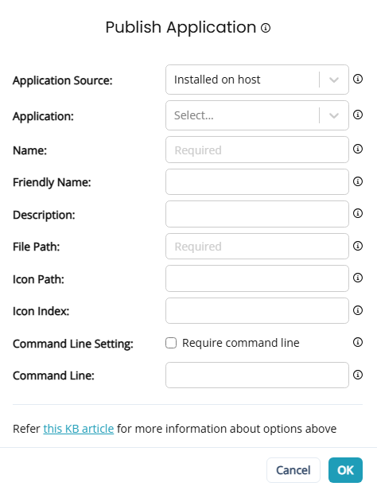377x494 pixels.
Task: Click info icon beside Description field
Action: (x=358, y=213)
